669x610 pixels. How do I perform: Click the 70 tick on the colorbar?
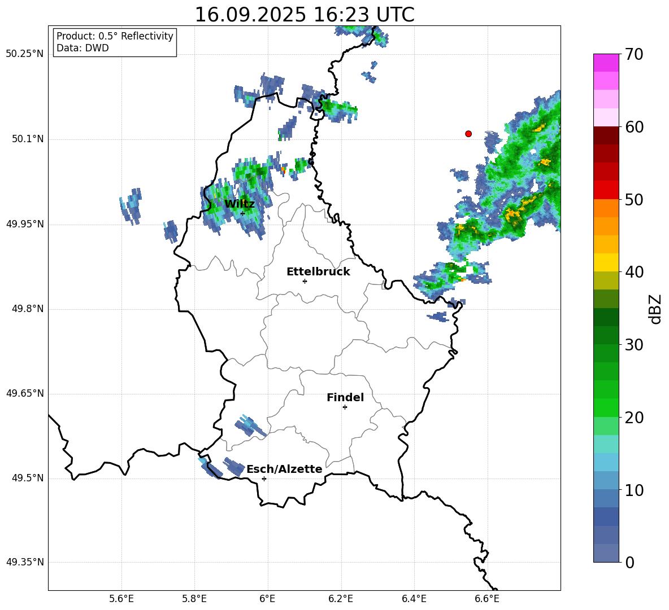633,55
